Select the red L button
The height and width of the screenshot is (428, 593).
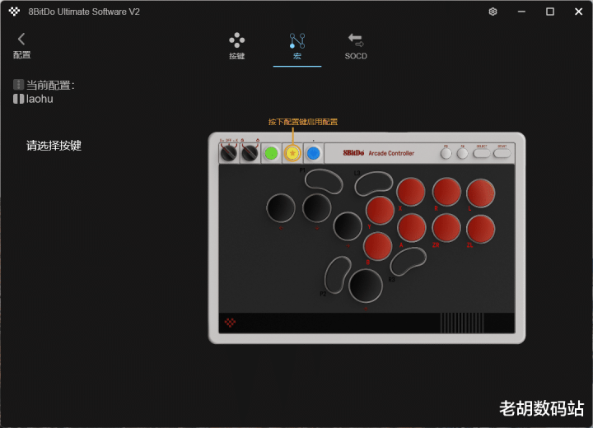point(481,193)
